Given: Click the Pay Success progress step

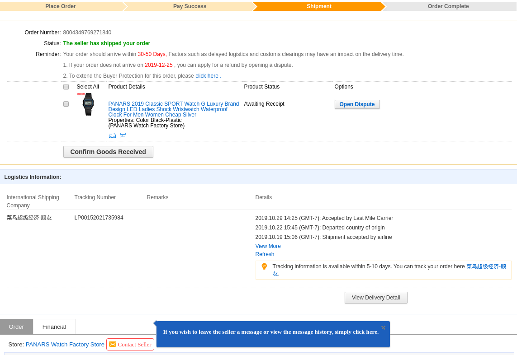Looking at the screenshot, I should [x=190, y=6].
